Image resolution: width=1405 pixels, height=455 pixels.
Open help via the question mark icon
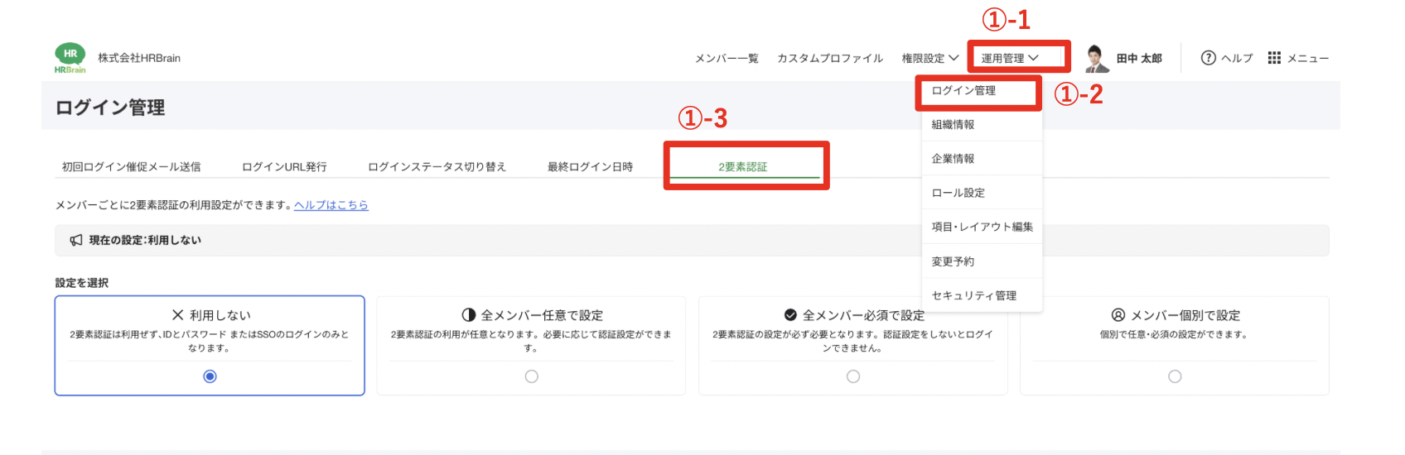point(1208,58)
